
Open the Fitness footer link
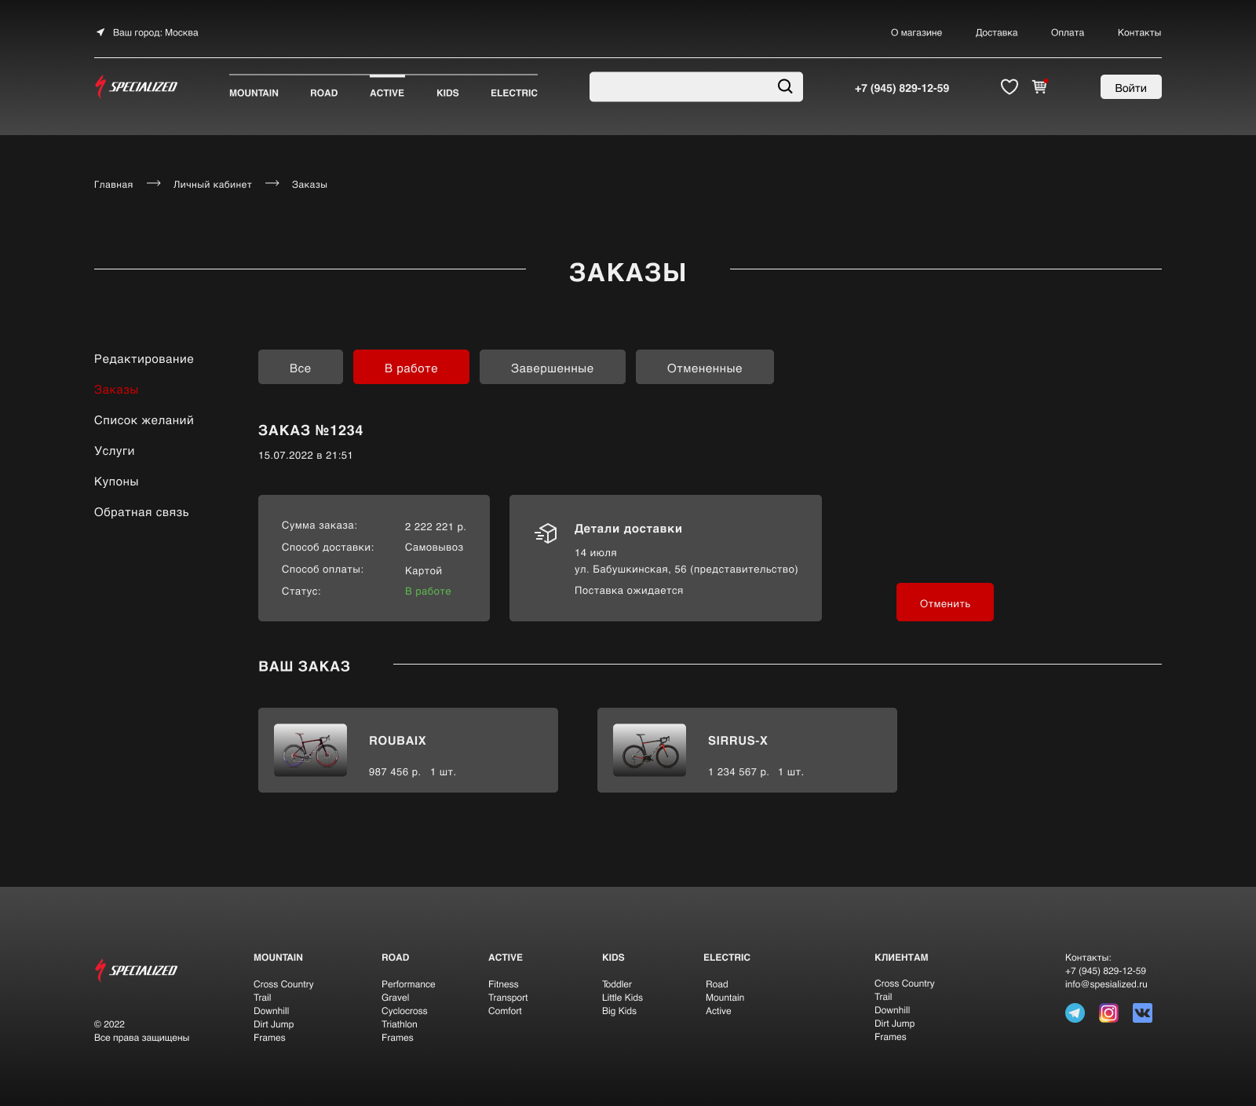(503, 984)
